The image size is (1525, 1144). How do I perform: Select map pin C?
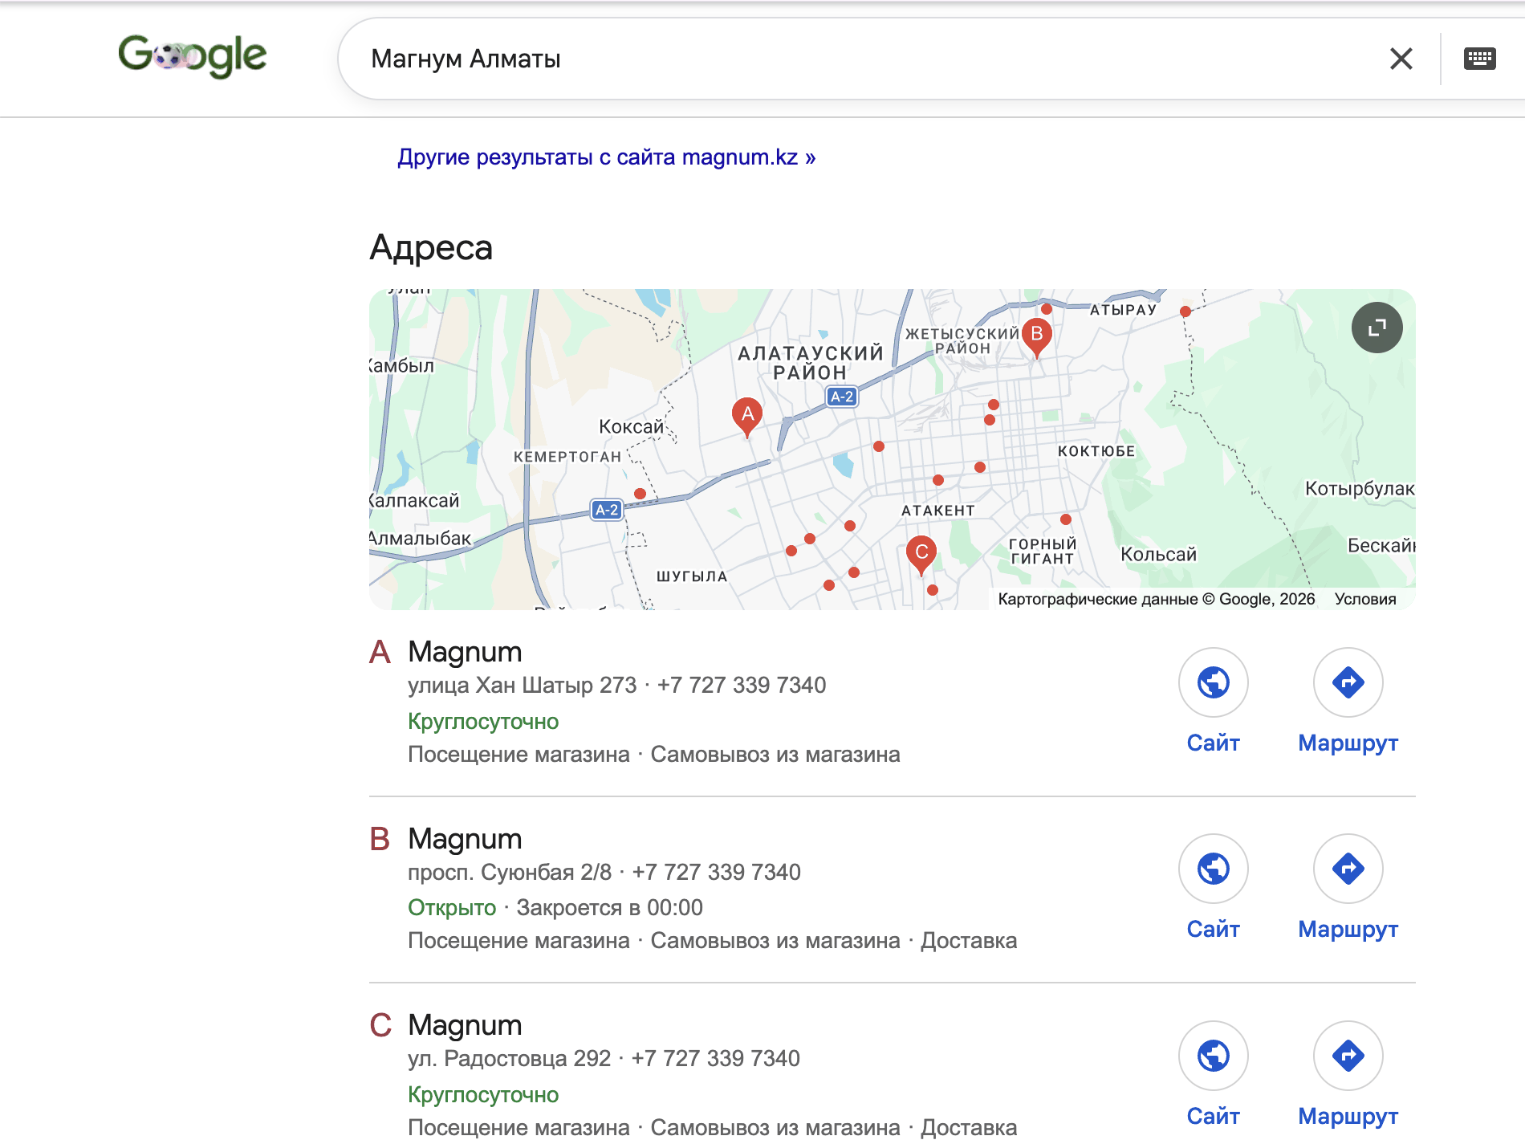point(921,555)
